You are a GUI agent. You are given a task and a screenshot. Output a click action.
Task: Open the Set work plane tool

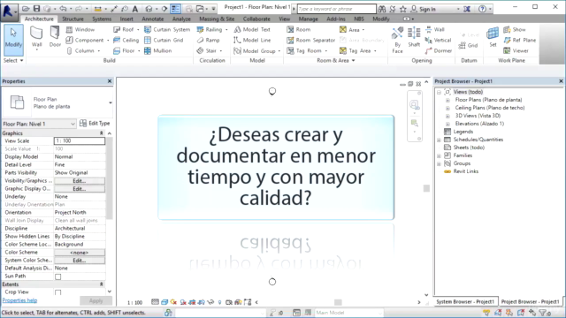pos(493,37)
